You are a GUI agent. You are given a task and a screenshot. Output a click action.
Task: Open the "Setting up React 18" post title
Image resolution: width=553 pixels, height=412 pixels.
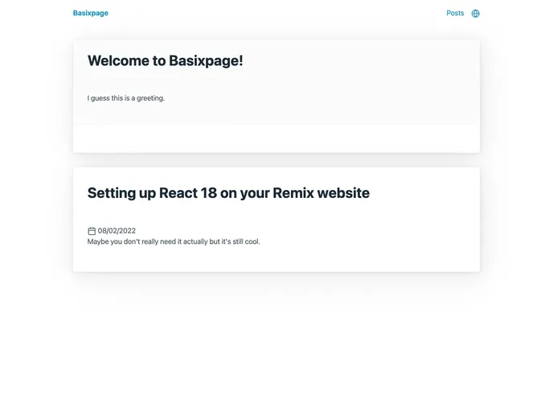click(228, 193)
